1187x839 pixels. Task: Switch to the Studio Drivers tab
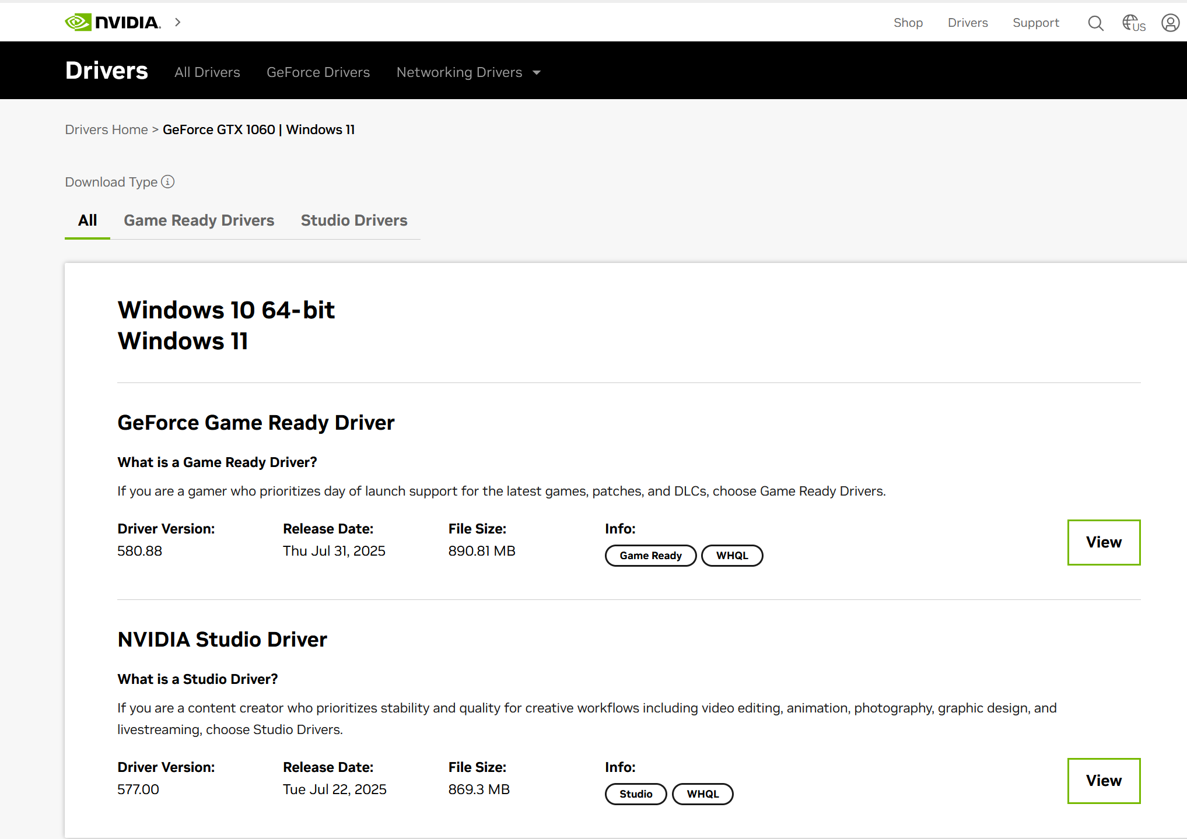click(x=354, y=220)
